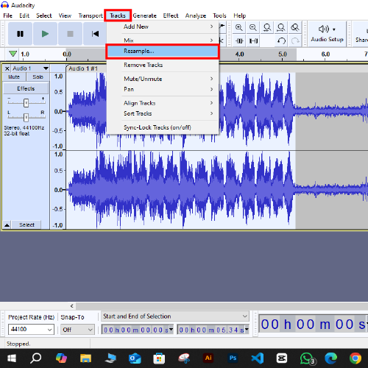Skip to start of the track
Screen dimensions: 368x368
point(95,34)
